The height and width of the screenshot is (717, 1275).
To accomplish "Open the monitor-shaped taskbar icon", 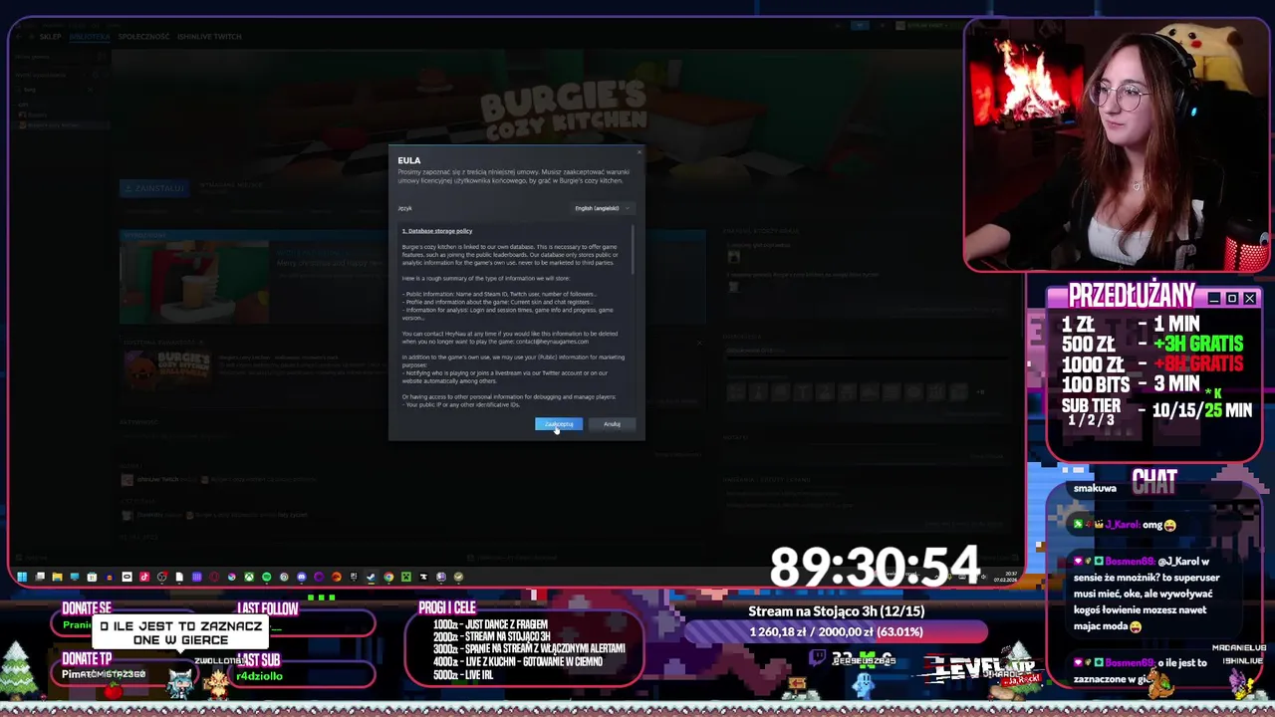I will tap(75, 577).
